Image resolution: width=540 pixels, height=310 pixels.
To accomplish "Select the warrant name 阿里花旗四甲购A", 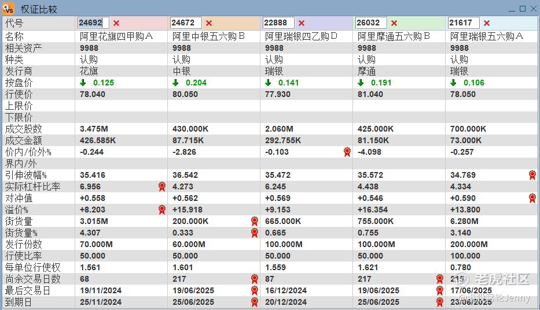I will [116, 36].
